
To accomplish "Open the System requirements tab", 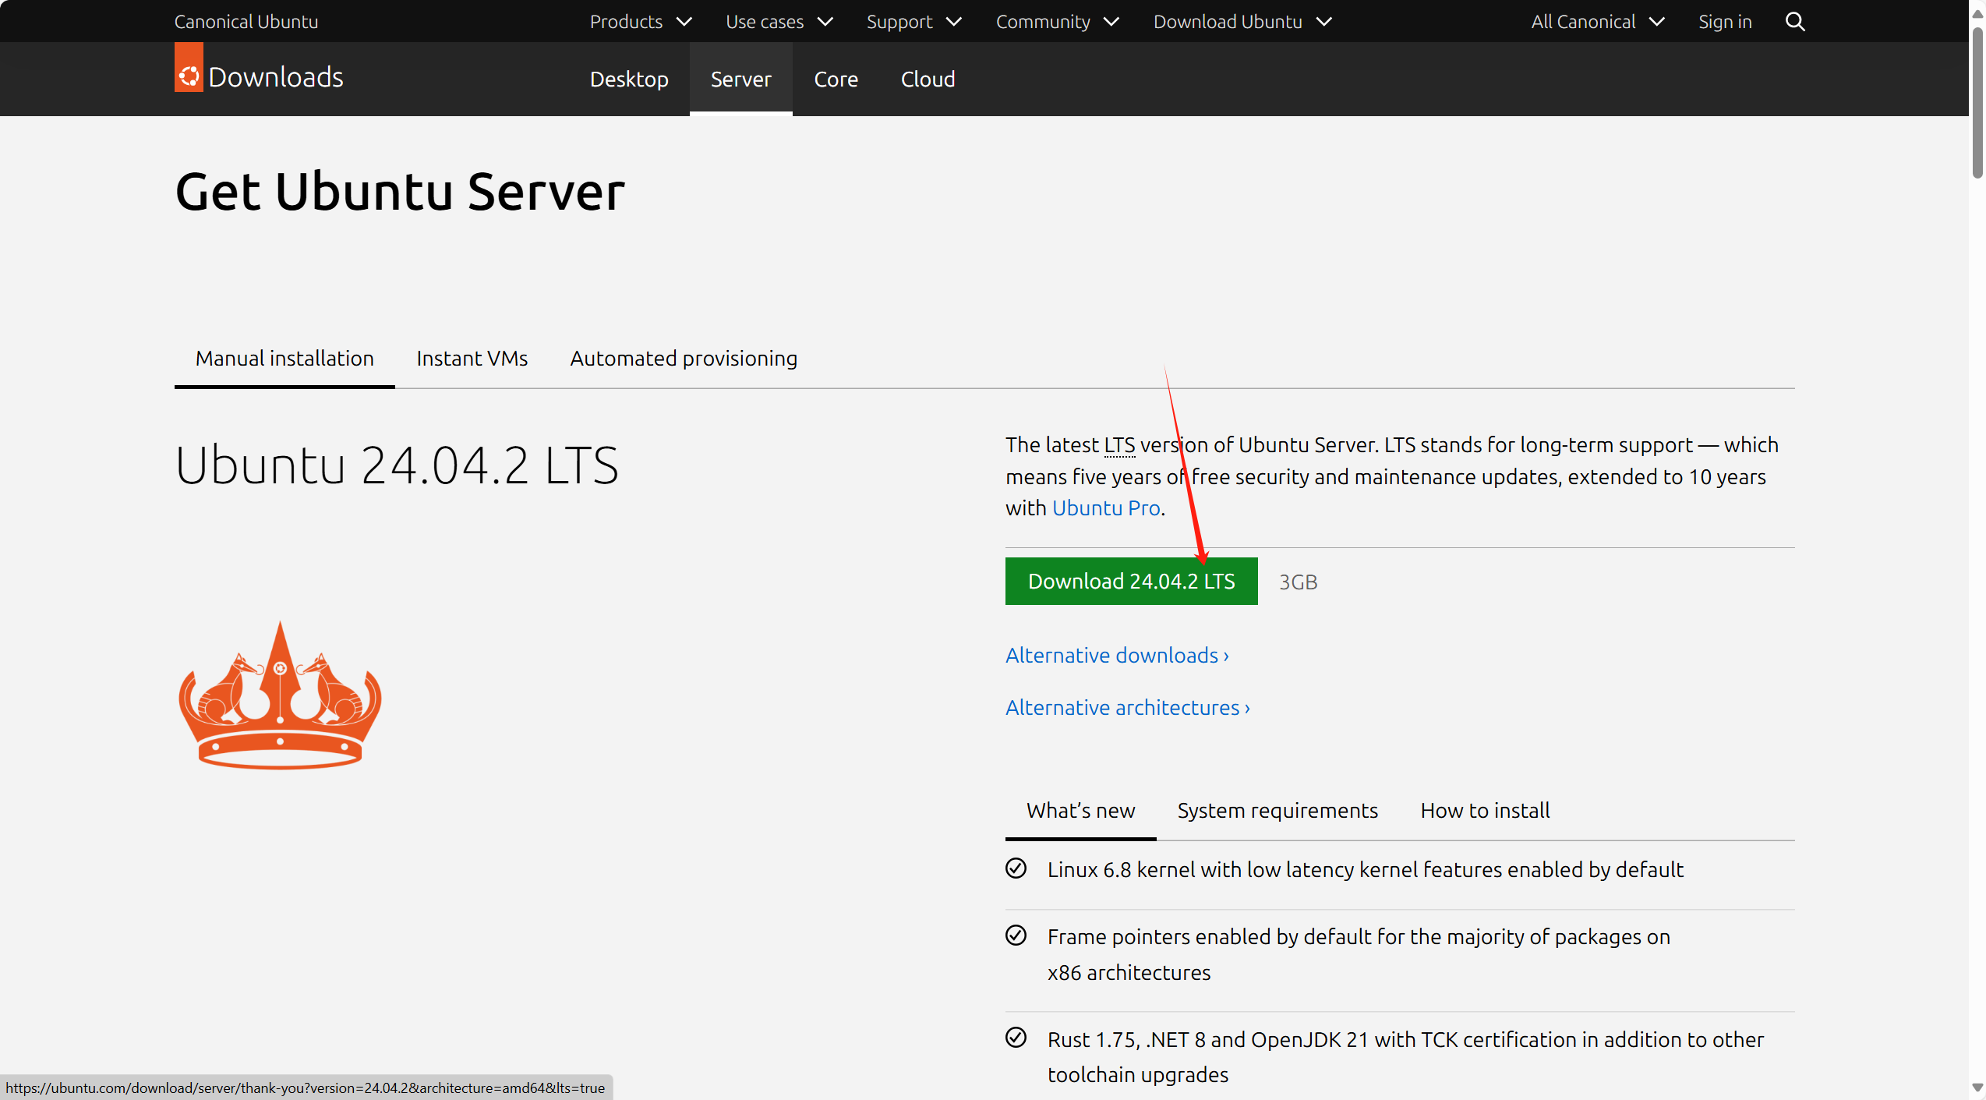I will 1277,810.
